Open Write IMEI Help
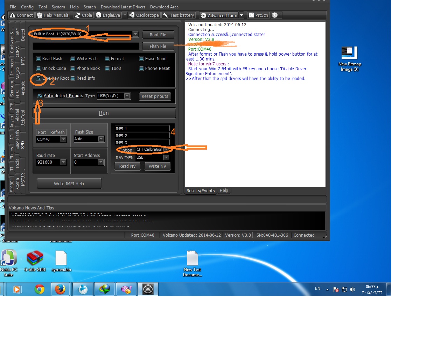The height and width of the screenshot is (358, 448). click(x=69, y=184)
